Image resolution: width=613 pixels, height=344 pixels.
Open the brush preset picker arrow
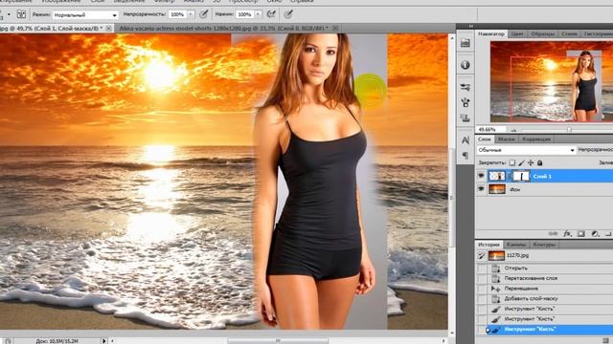pos(9,15)
